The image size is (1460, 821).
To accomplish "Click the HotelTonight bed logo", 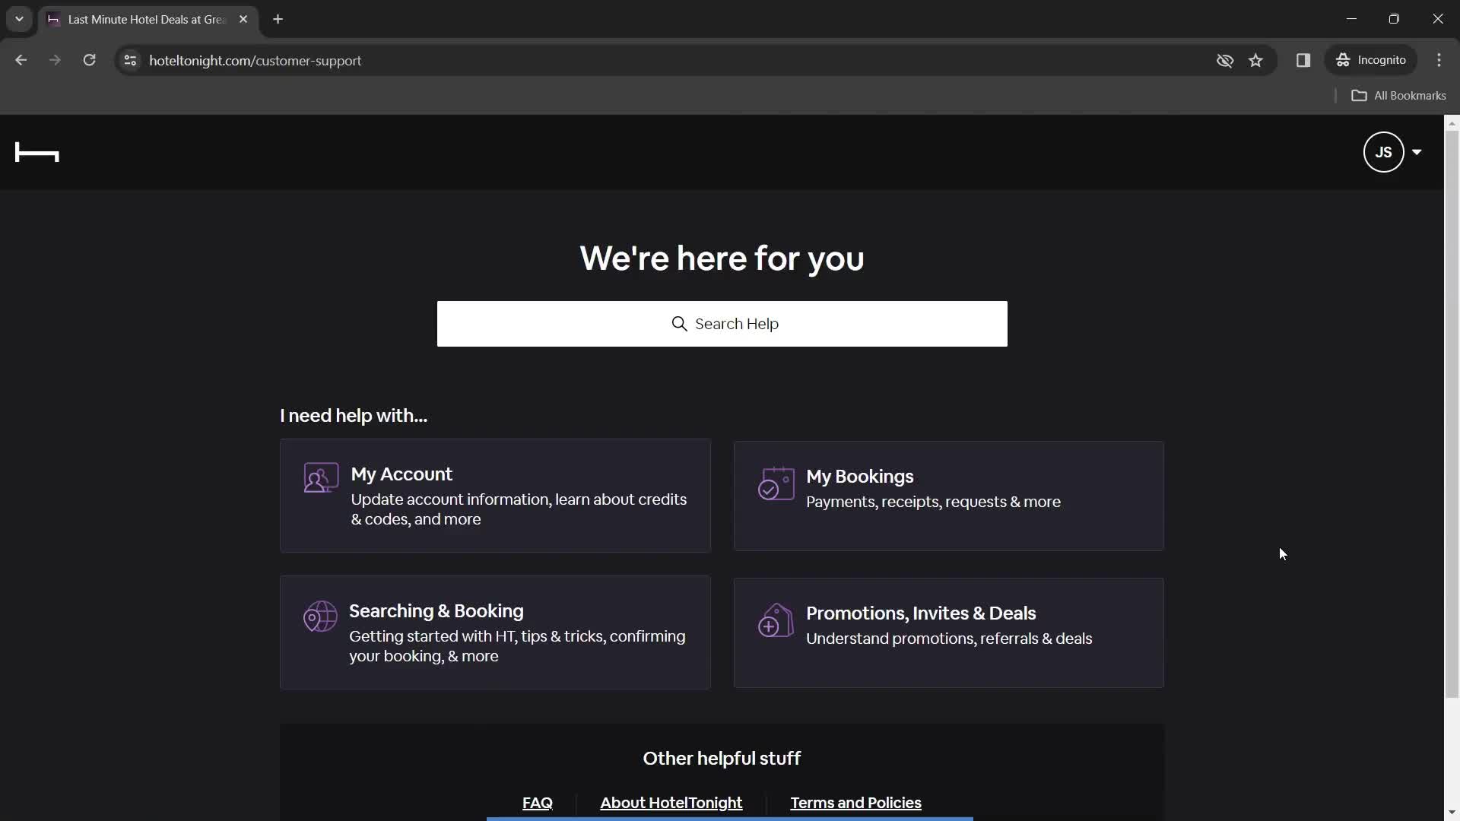I will (x=36, y=153).
